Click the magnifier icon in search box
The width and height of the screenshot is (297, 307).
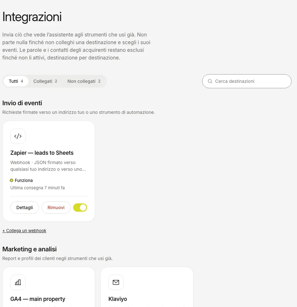[210, 81]
